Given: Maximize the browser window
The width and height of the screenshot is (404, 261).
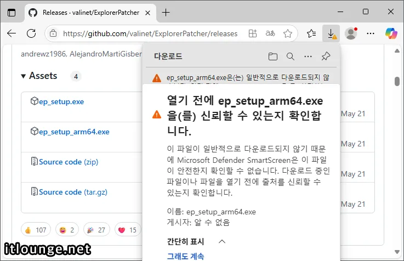Looking at the screenshot, I should tap(365, 12).
